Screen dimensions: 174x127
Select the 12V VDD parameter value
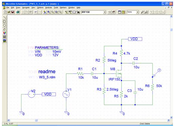click(56, 55)
